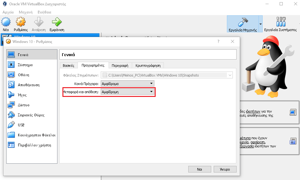
Task: Click the Νέα (New) machine icon
Action: click(x=6, y=22)
